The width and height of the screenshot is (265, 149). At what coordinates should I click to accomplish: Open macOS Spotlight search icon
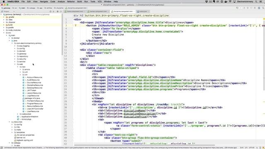pos(256,2)
